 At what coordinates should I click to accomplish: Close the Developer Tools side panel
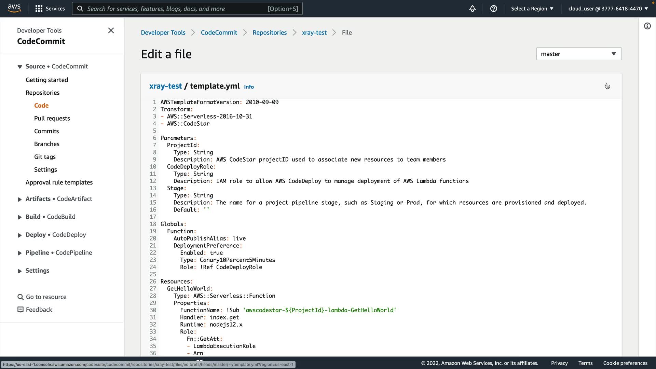click(111, 30)
